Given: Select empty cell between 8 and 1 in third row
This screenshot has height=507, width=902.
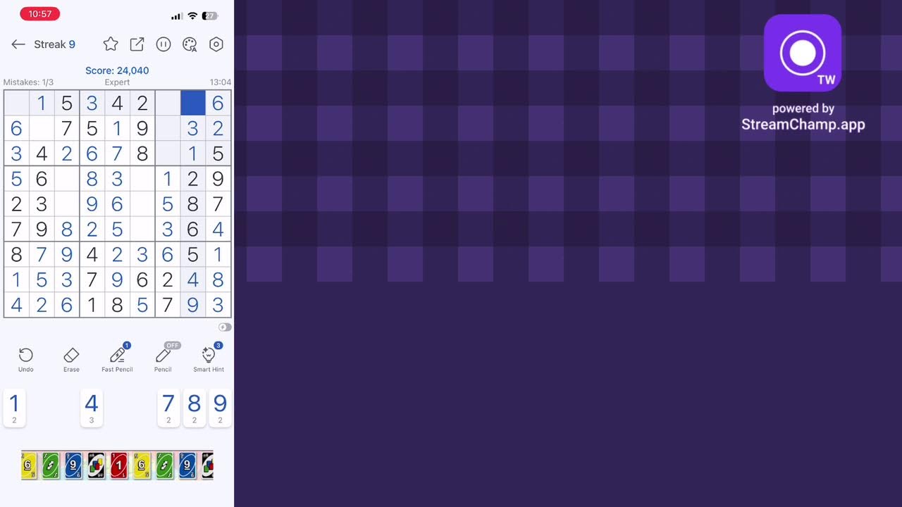Looking at the screenshot, I should point(168,154).
